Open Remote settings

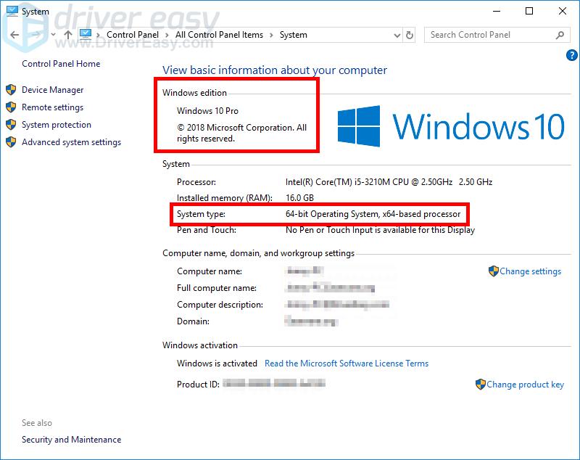point(52,107)
